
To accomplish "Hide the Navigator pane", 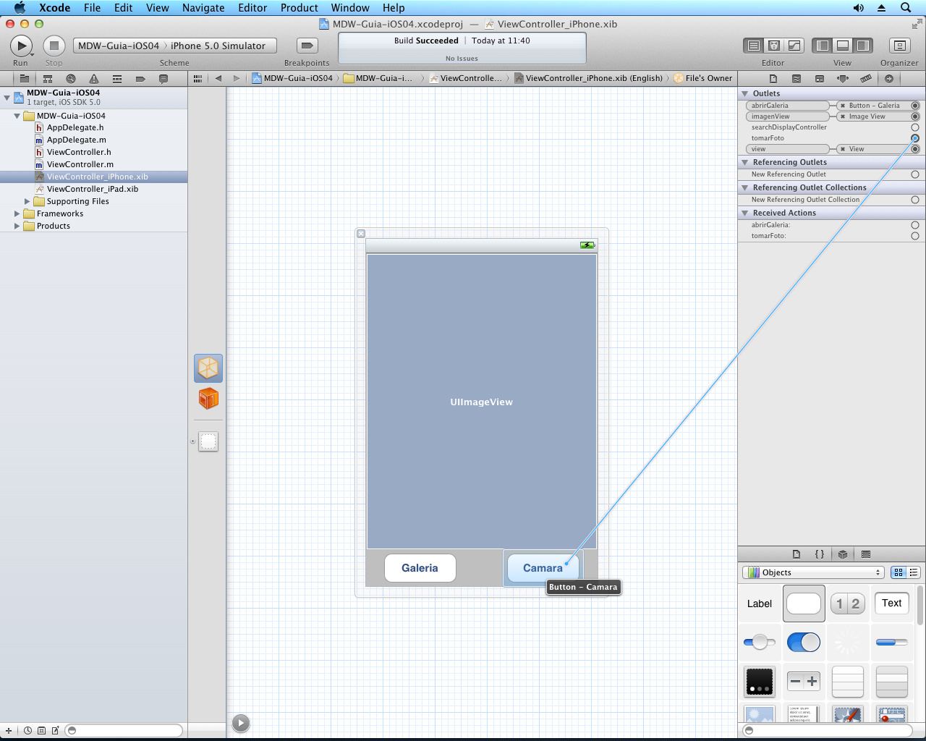I will (x=823, y=46).
